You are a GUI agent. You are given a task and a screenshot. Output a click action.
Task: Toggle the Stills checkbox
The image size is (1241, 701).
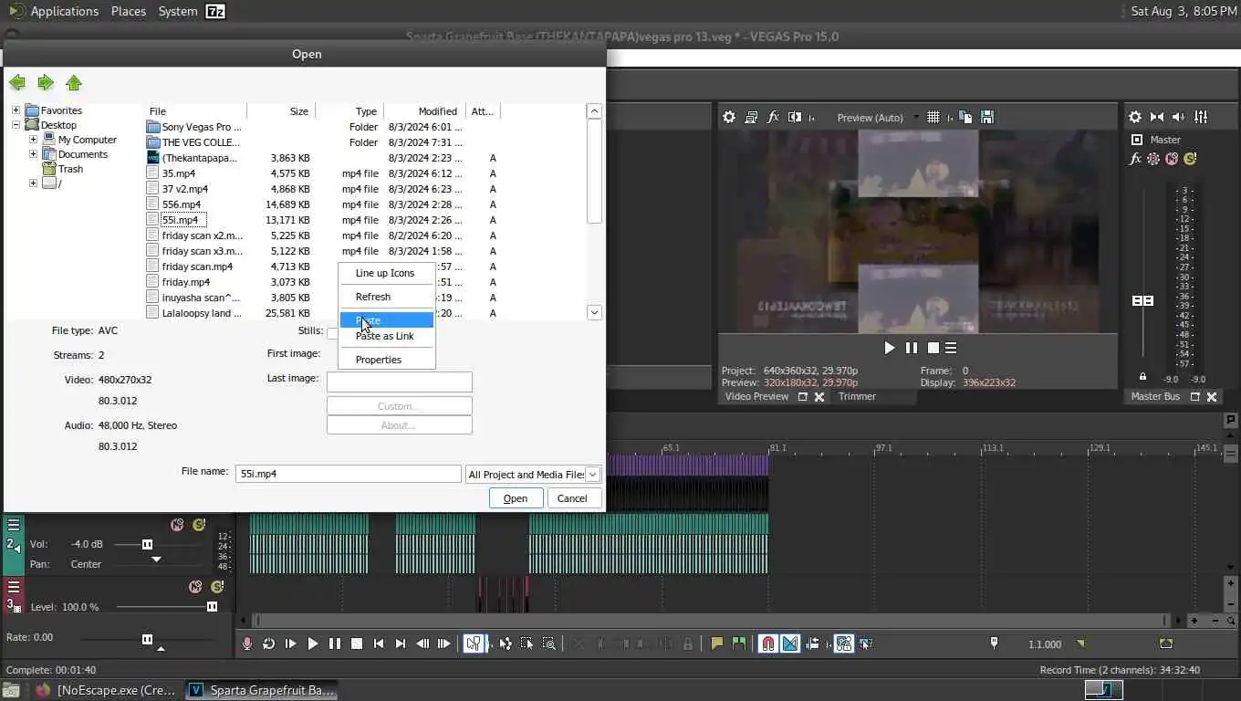[x=332, y=332]
